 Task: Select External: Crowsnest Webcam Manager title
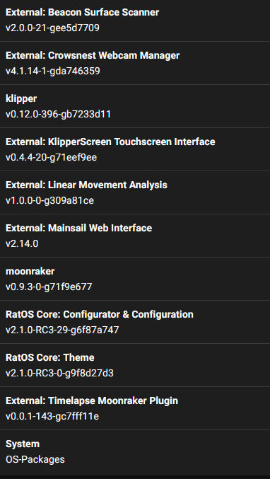[x=93, y=56]
